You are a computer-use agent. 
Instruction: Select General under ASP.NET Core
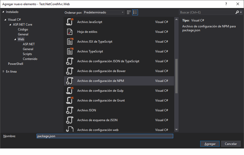[x=23, y=34]
